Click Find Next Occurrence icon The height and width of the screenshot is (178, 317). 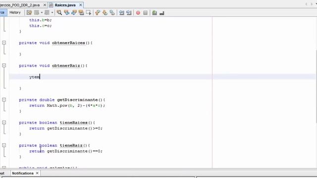[x=74, y=13]
